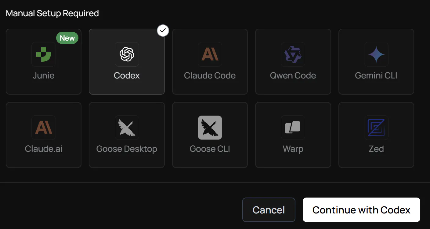Click the Gemini CLI sparkle icon
430x229 pixels.
pos(376,54)
